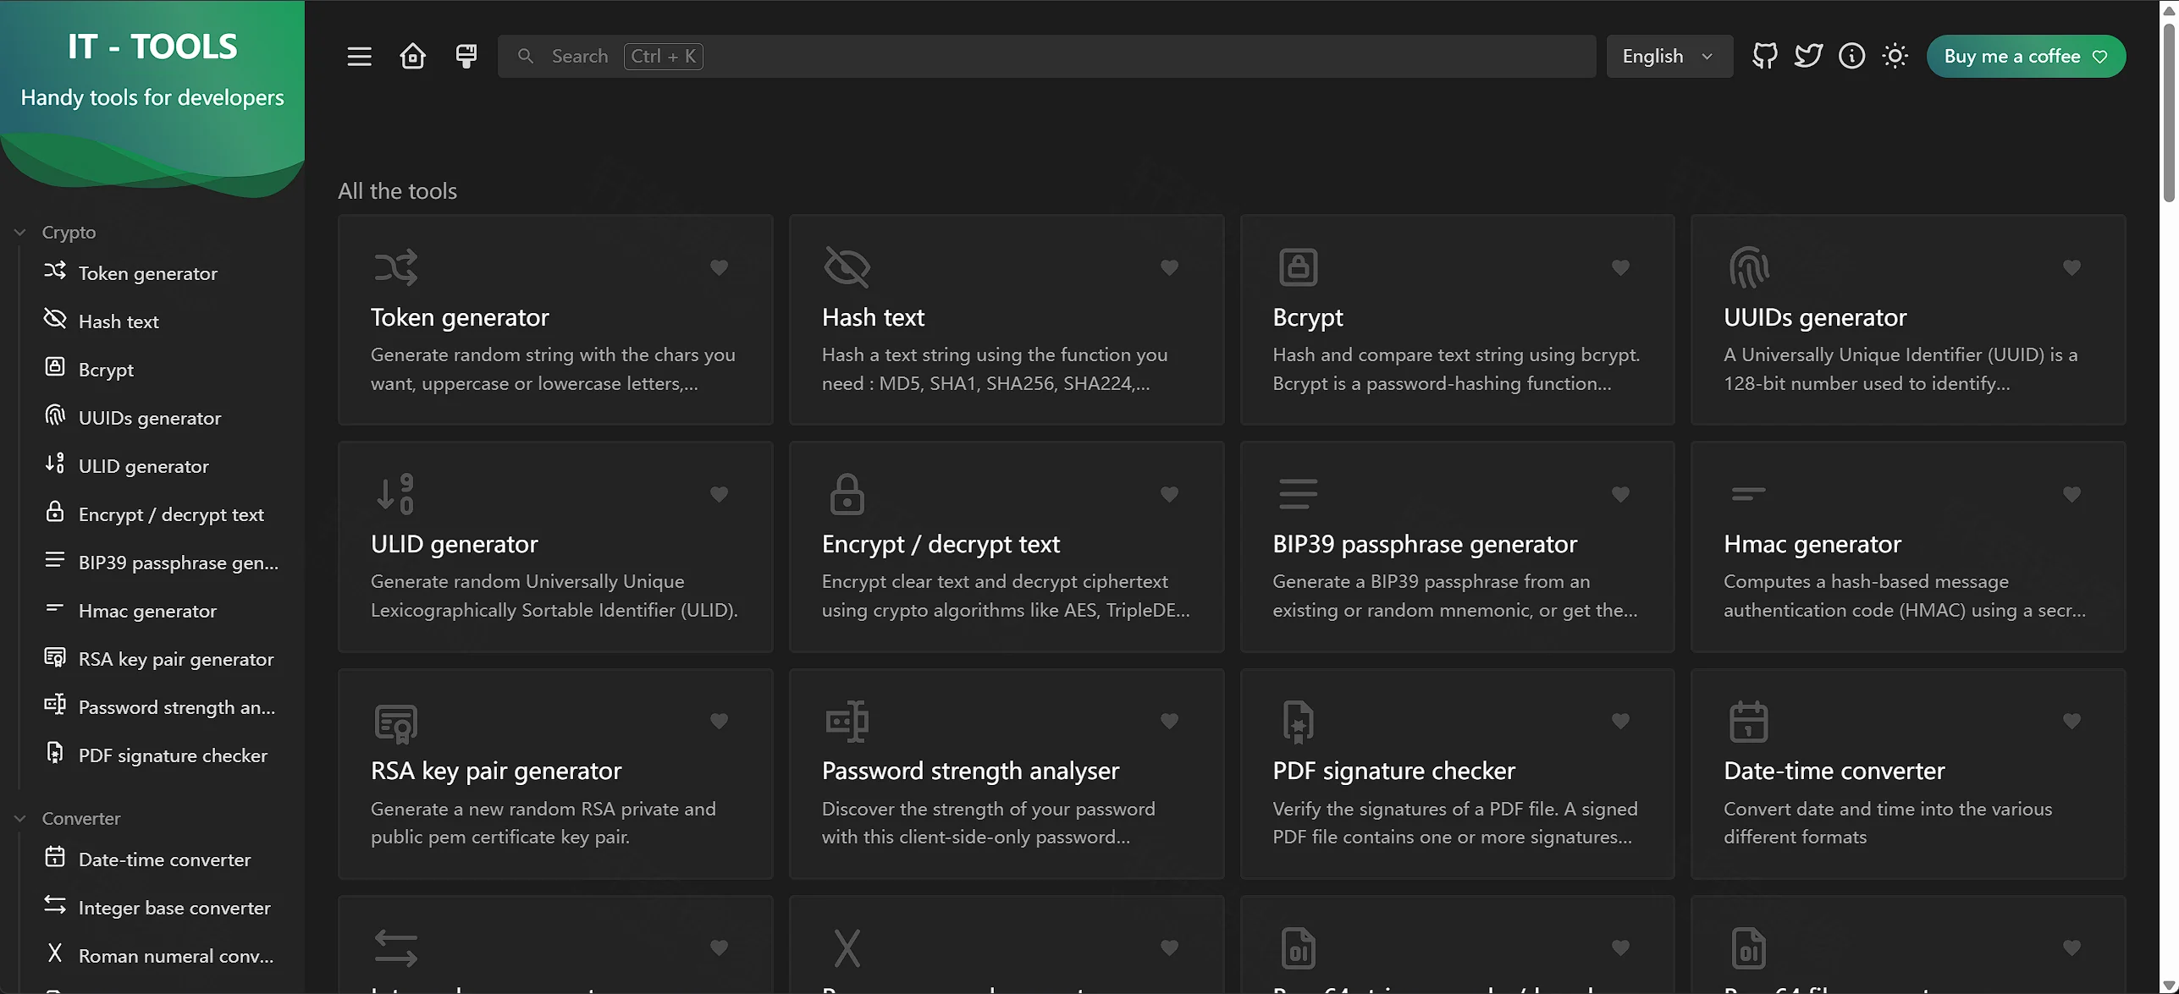This screenshot has height=994, width=2179.
Task: Favorite the Token generator card heart
Action: pos(719,267)
